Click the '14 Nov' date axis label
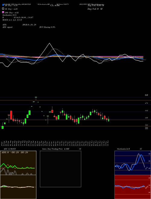This screenshot has height=199, width=151. (108, 143)
